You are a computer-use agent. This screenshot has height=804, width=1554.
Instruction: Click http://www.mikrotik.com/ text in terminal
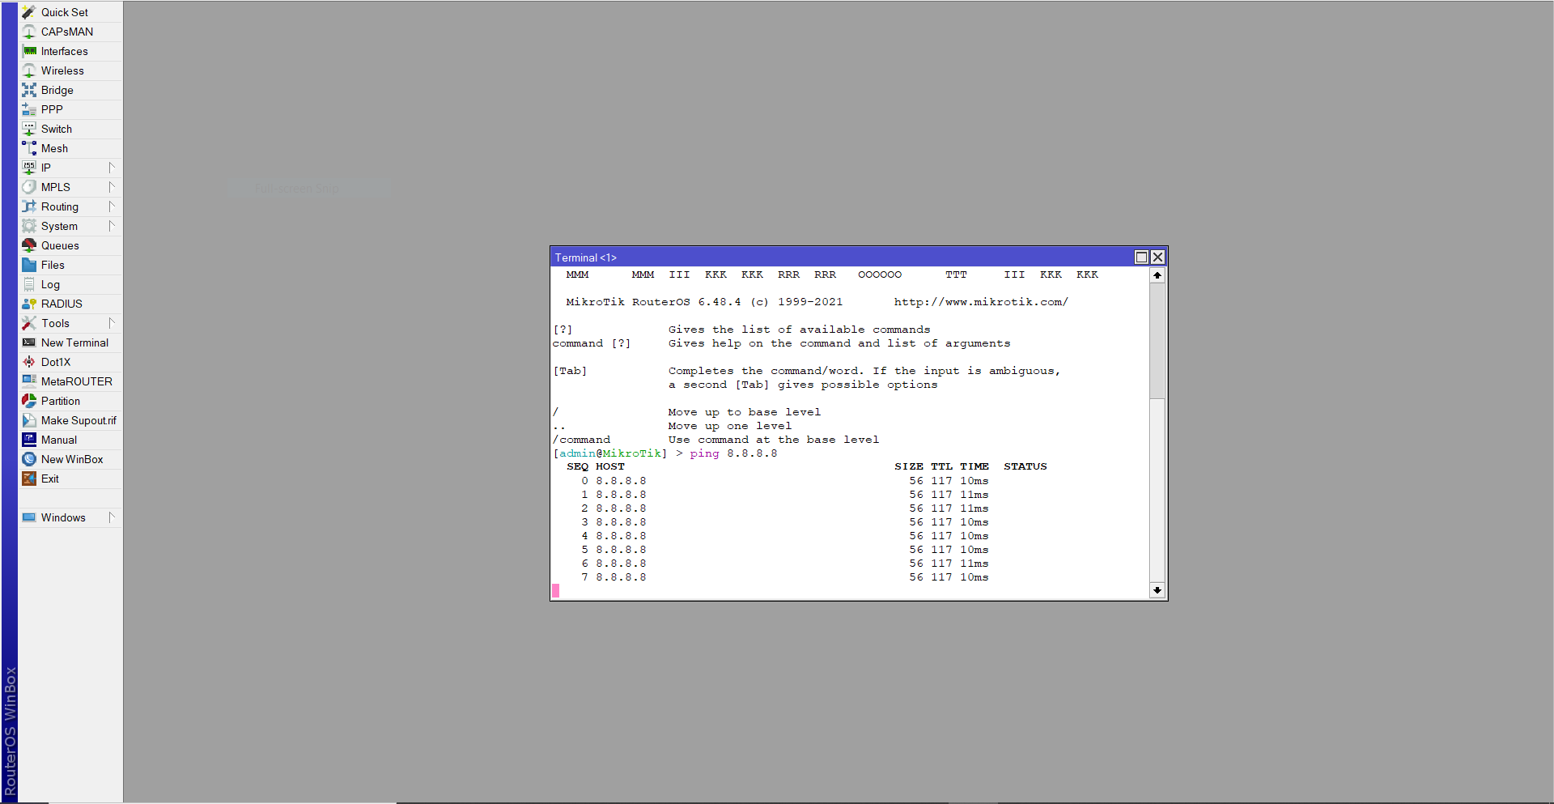pyautogui.click(x=981, y=302)
